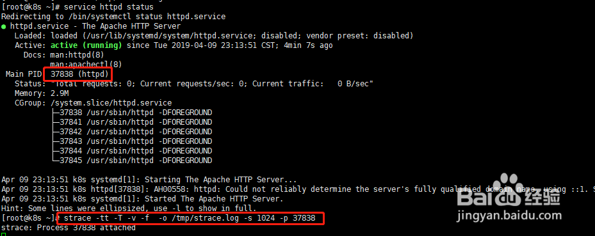Click the AH00558 httpd warning log line
The width and height of the screenshot is (595, 236).
[298, 189]
